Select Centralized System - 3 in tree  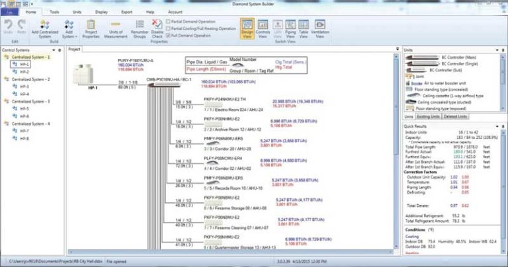pos(31,101)
